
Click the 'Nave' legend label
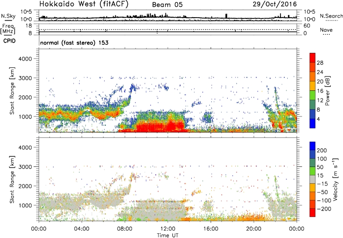pos(326,30)
